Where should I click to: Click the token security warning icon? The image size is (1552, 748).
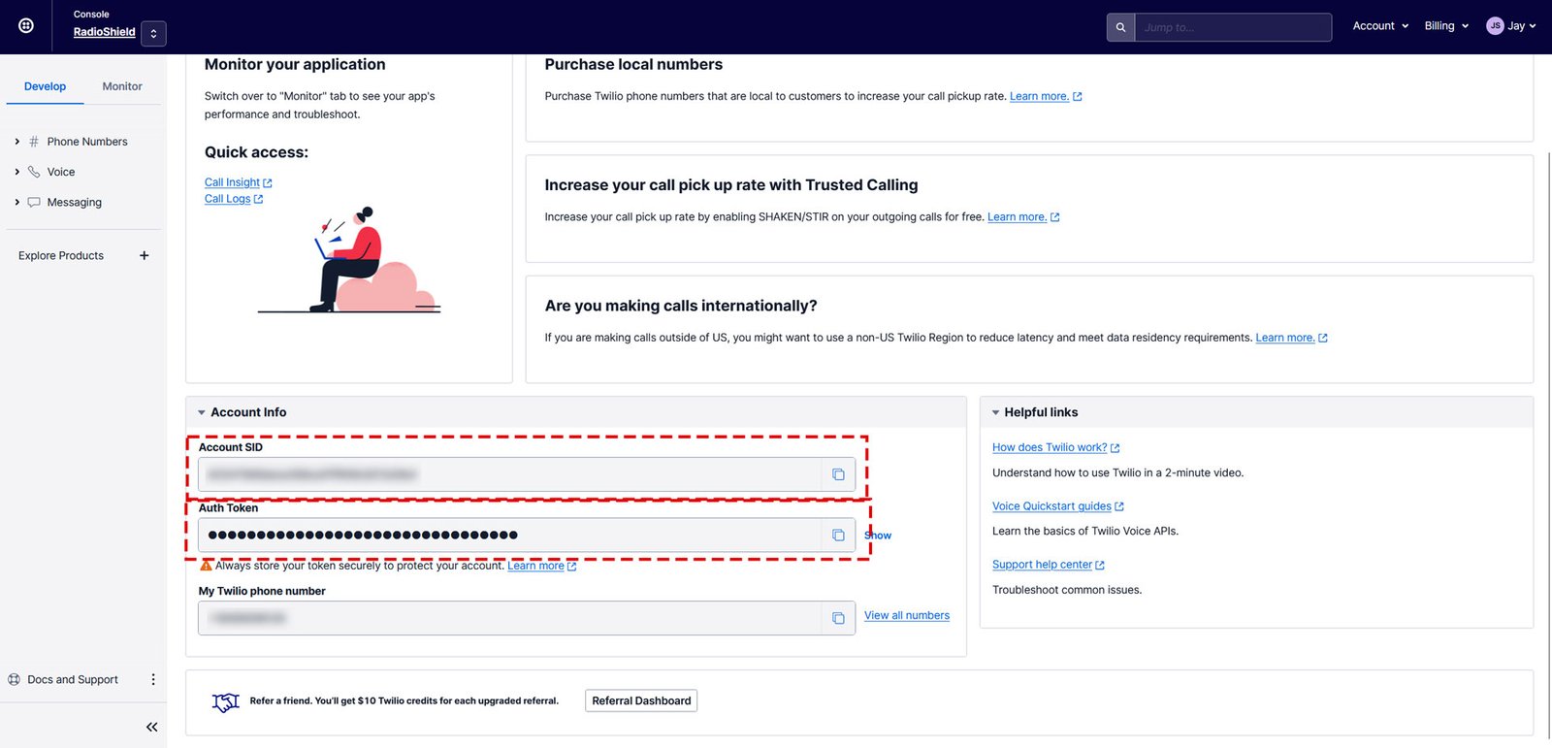pyautogui.click(x=206, y=566)
